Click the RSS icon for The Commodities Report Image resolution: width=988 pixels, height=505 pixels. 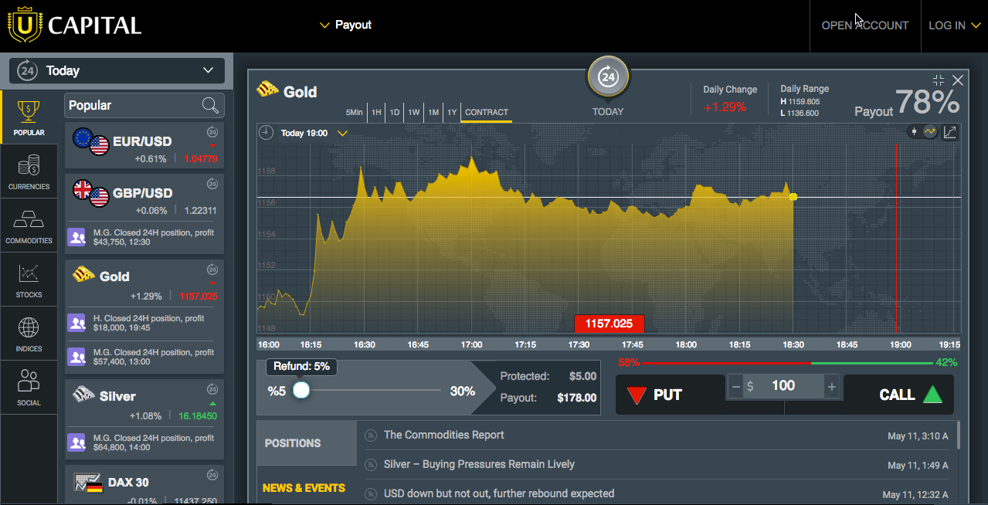pyautogui.click(x=371, y=436)
